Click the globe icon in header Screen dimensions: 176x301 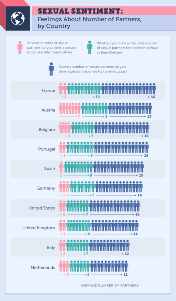pyautogui.click(x=18, y=19)
